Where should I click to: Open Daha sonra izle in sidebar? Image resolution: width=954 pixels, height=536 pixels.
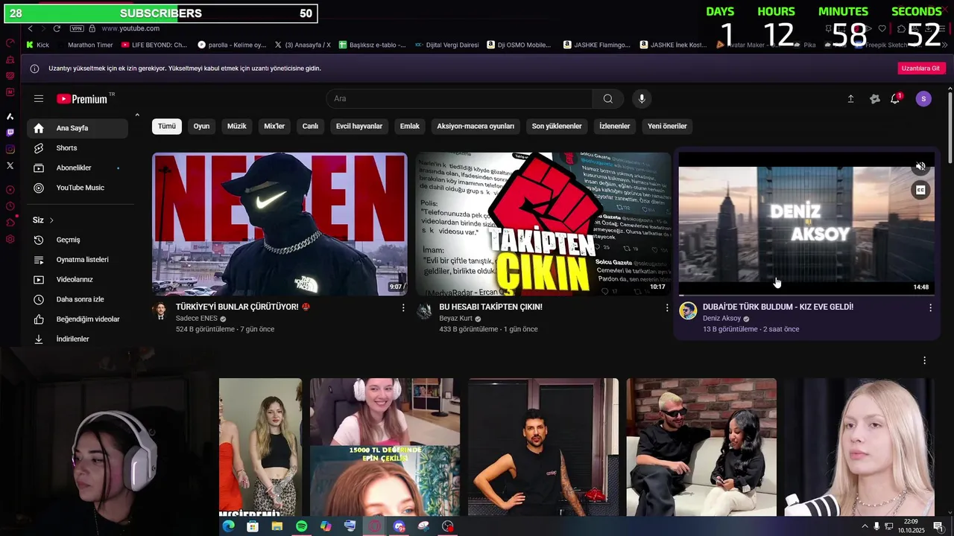(78, 299)
